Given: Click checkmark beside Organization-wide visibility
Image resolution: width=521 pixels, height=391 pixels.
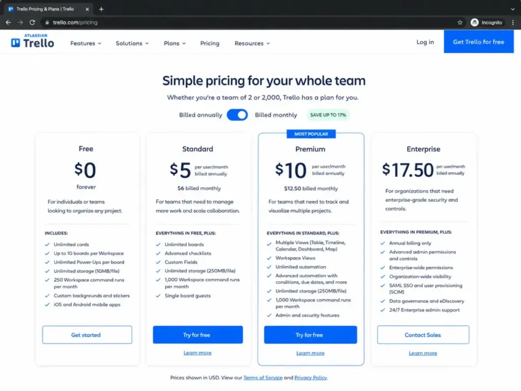Looking at the screenshot, I should [383, 276].
